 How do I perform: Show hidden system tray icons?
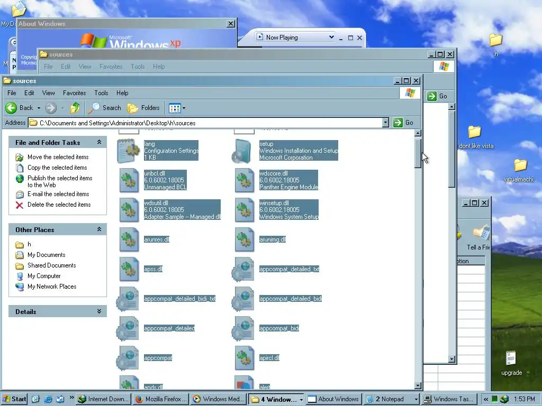486,399
